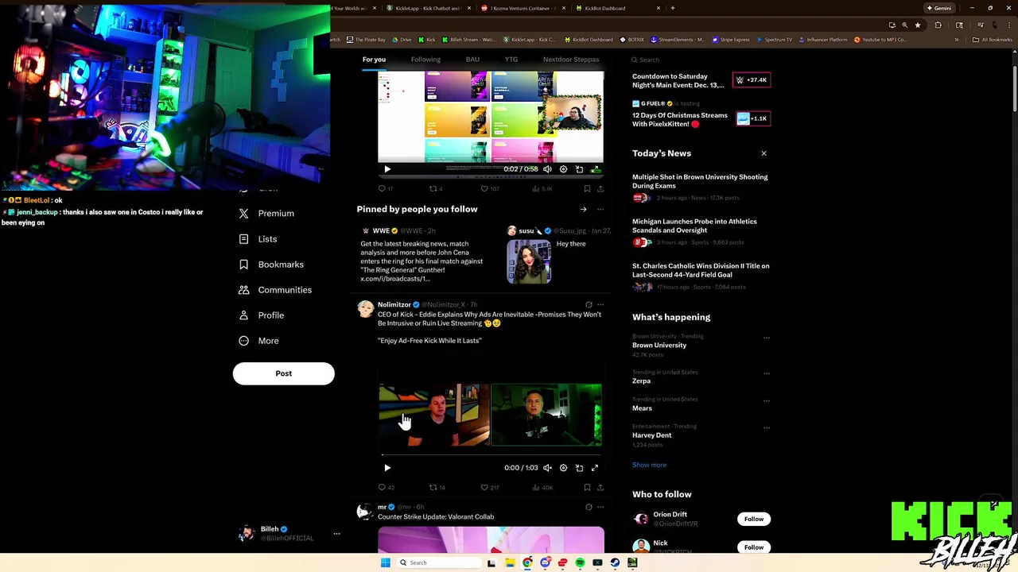Open Lists in the X sidebar

point(258,239)
